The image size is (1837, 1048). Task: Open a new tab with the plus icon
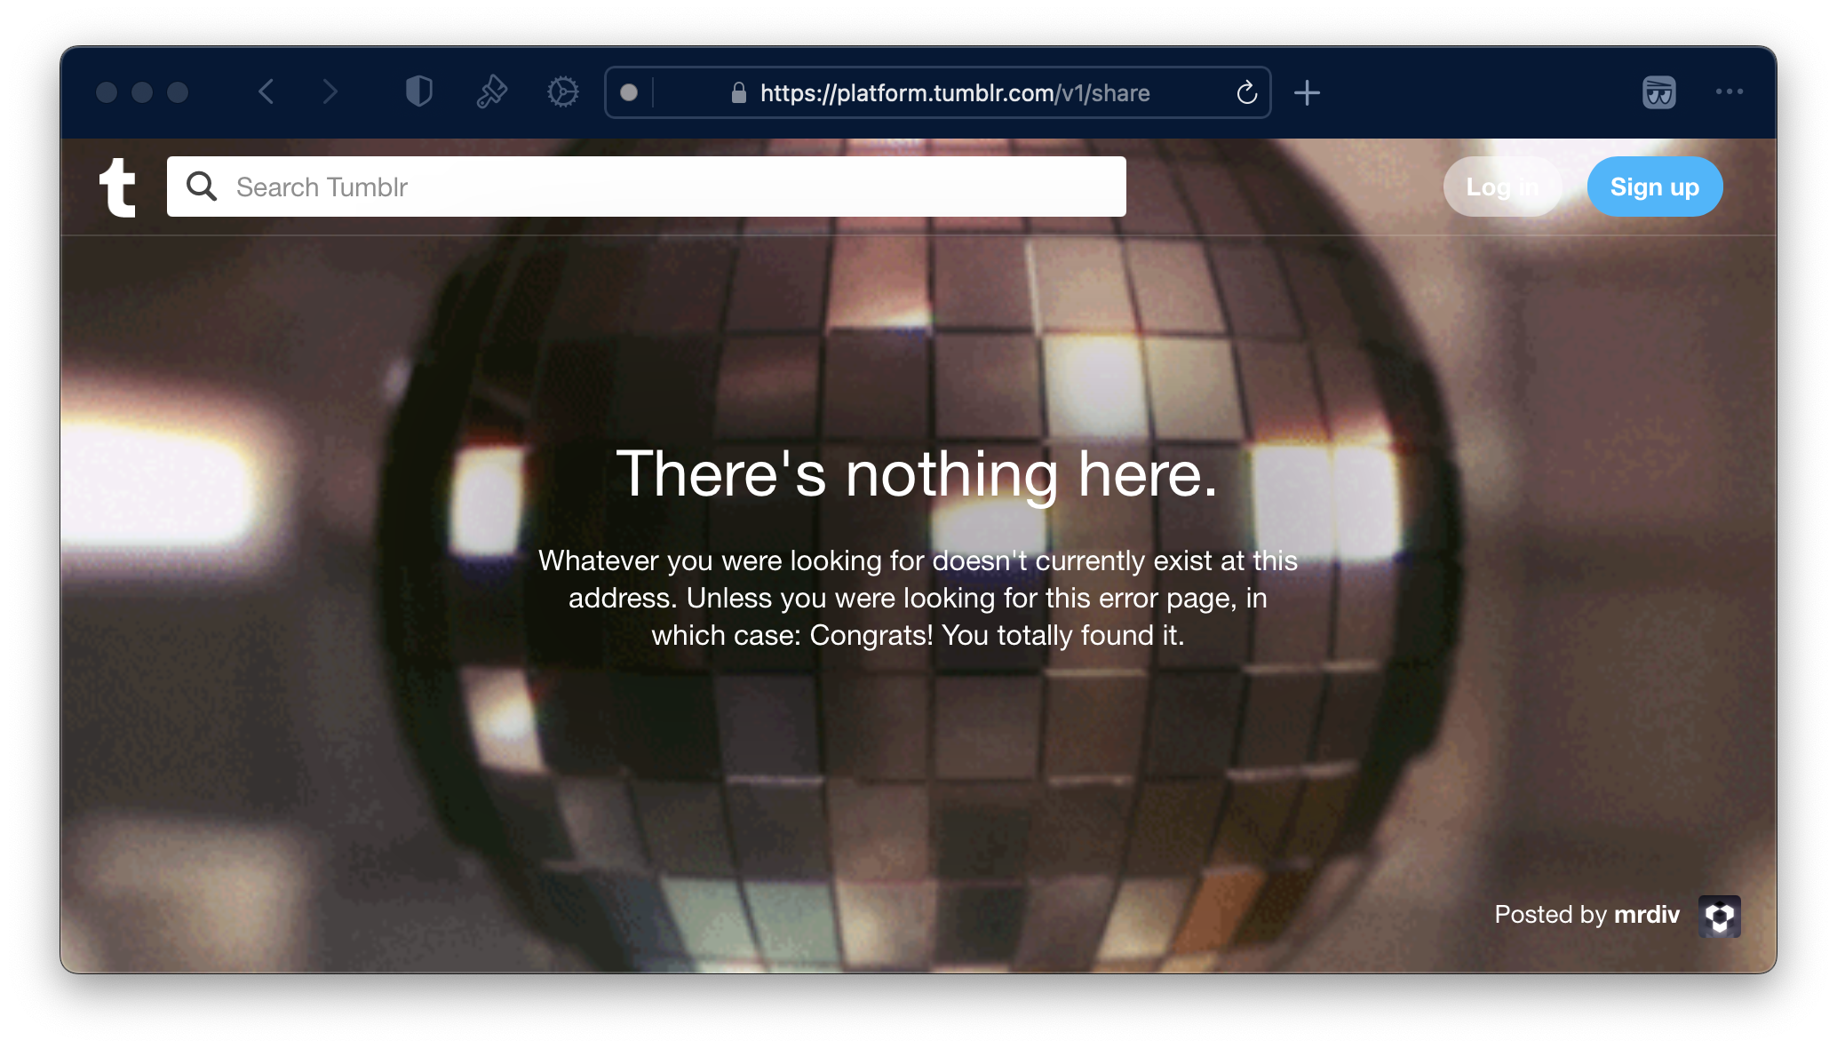(x=1307, y=92)
